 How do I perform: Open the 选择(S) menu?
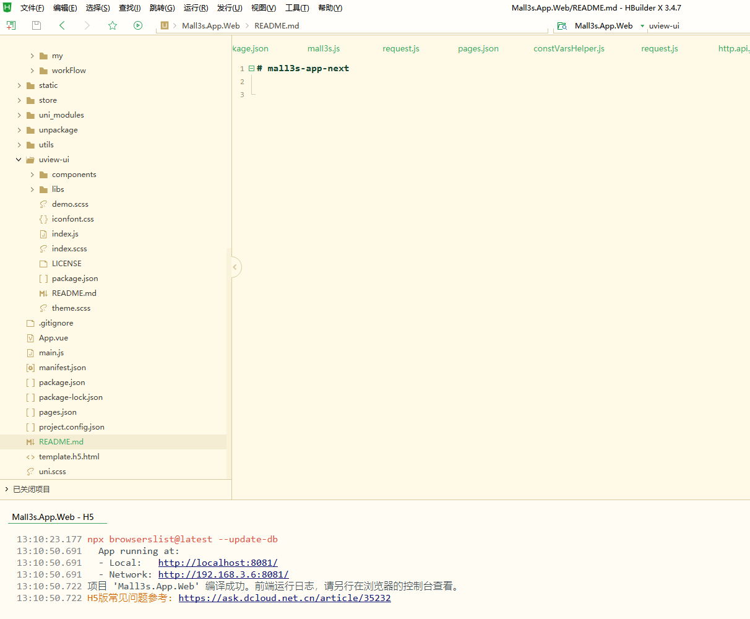[x=98, y=8]
